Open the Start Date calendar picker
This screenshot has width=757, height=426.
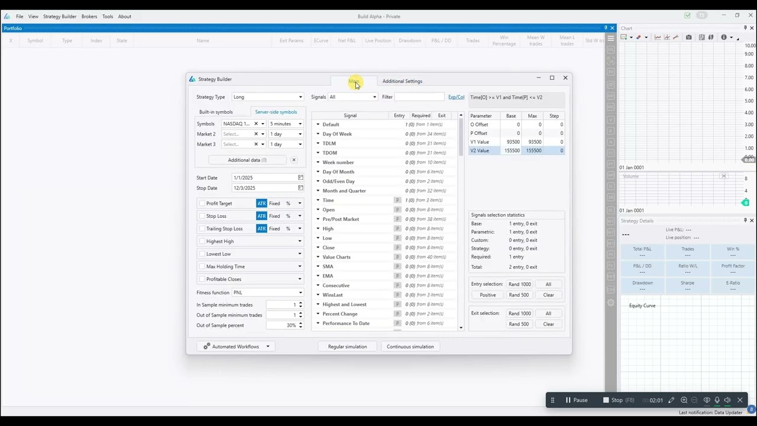pos(300,177)
